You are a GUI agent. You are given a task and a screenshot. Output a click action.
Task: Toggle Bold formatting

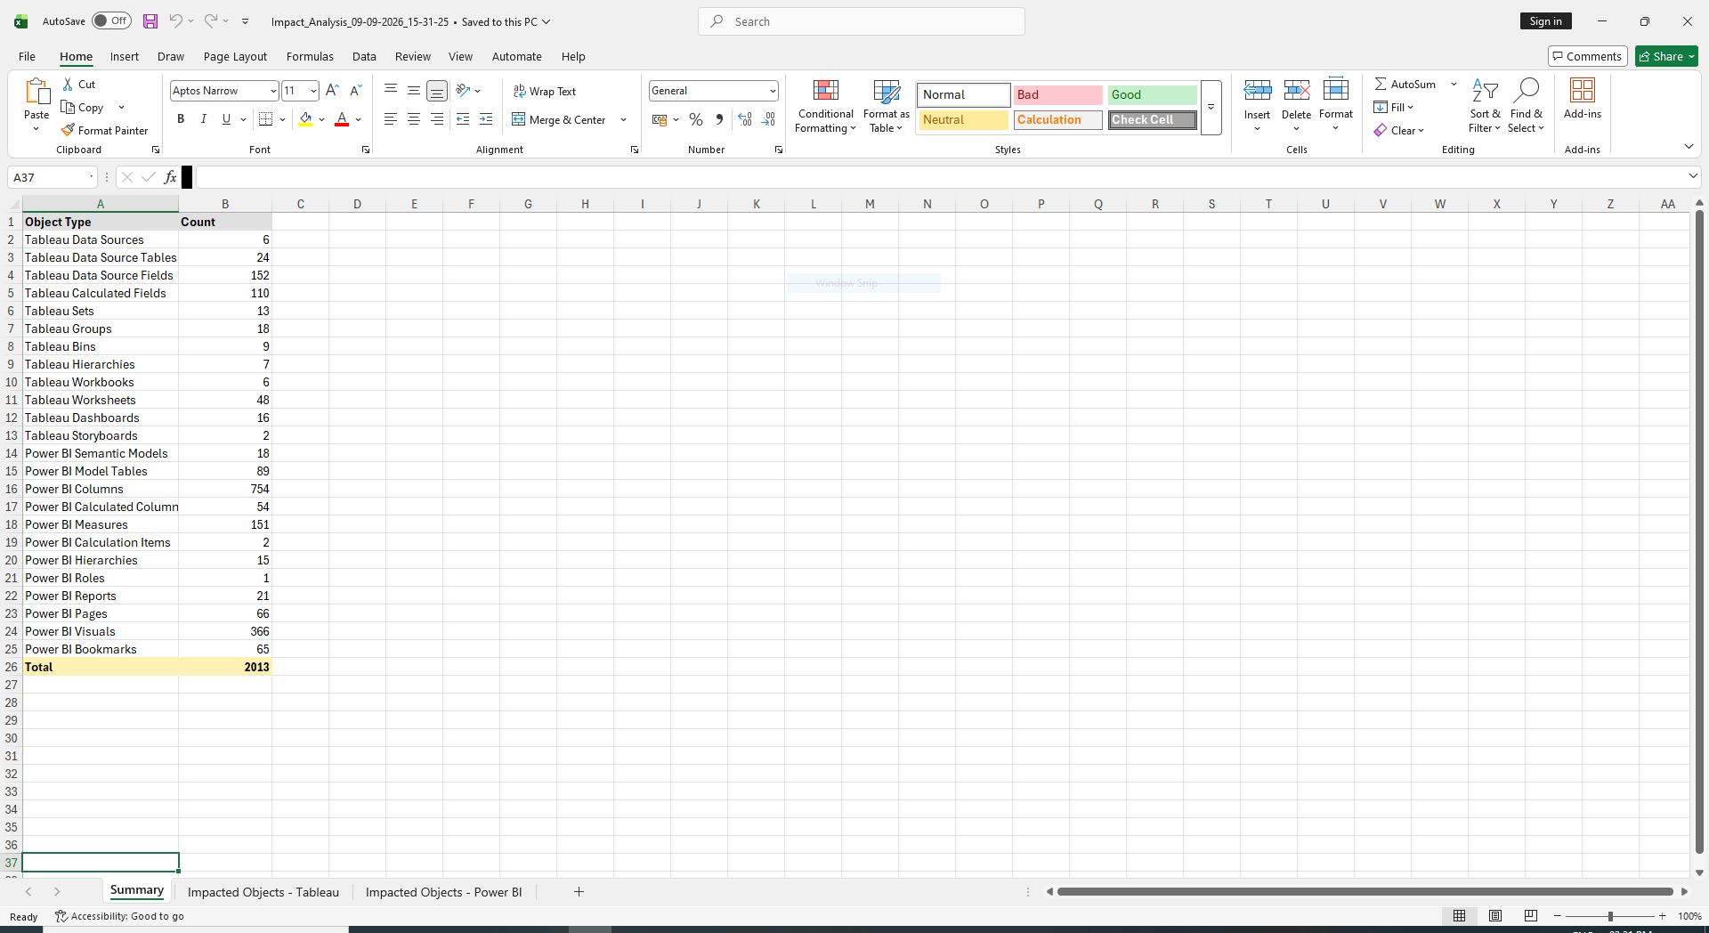[181, 119]
